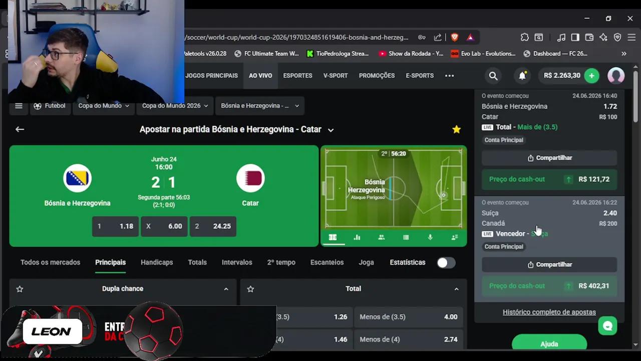Viewport: 641px width, 361px height.
Task: Open the PROMOÇÕES menu
Action: click(x=377, y=76)
